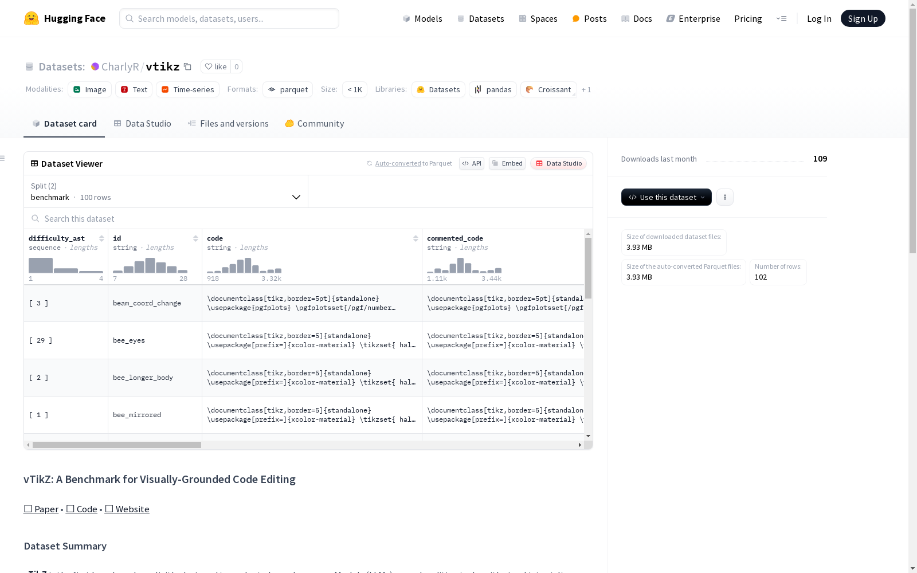Click the table scroll right arrow
This screenshot has height=573, width=917.
pos(580,445)
